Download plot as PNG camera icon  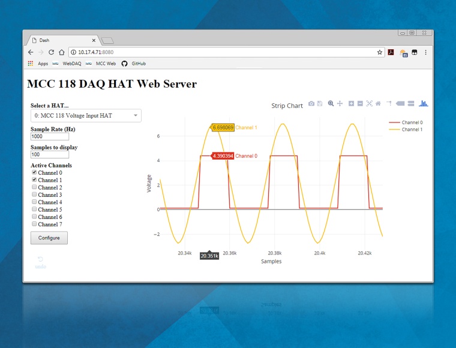(x=311, y=103)
